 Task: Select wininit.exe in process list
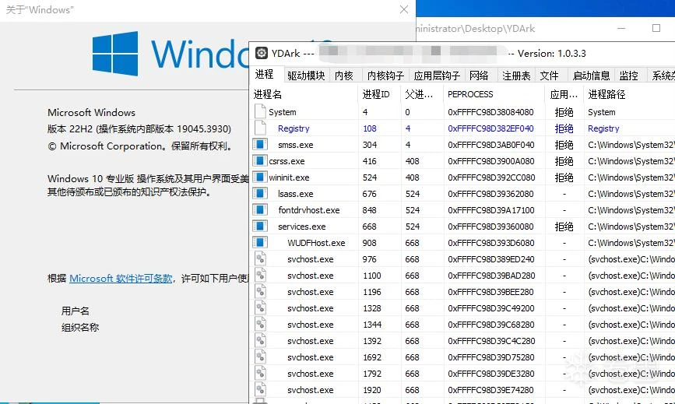click(289, 177)
